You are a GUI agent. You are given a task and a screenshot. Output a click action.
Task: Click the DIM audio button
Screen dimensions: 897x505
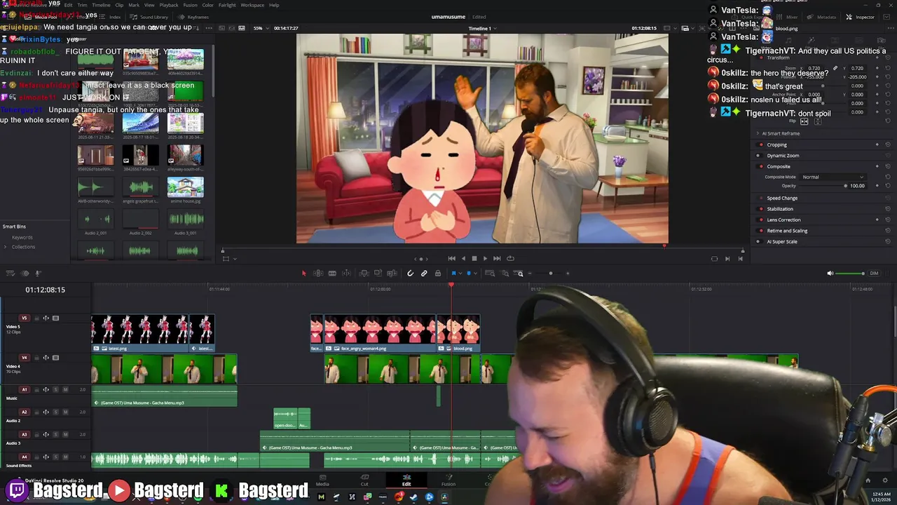[x=874, y=273]
